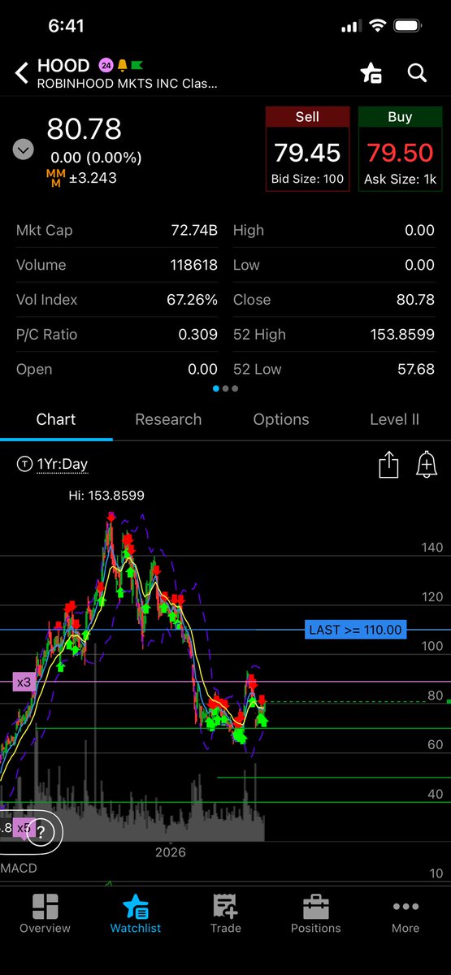Go back using the left chevron

pyautogui.click(x=22, y=73)
